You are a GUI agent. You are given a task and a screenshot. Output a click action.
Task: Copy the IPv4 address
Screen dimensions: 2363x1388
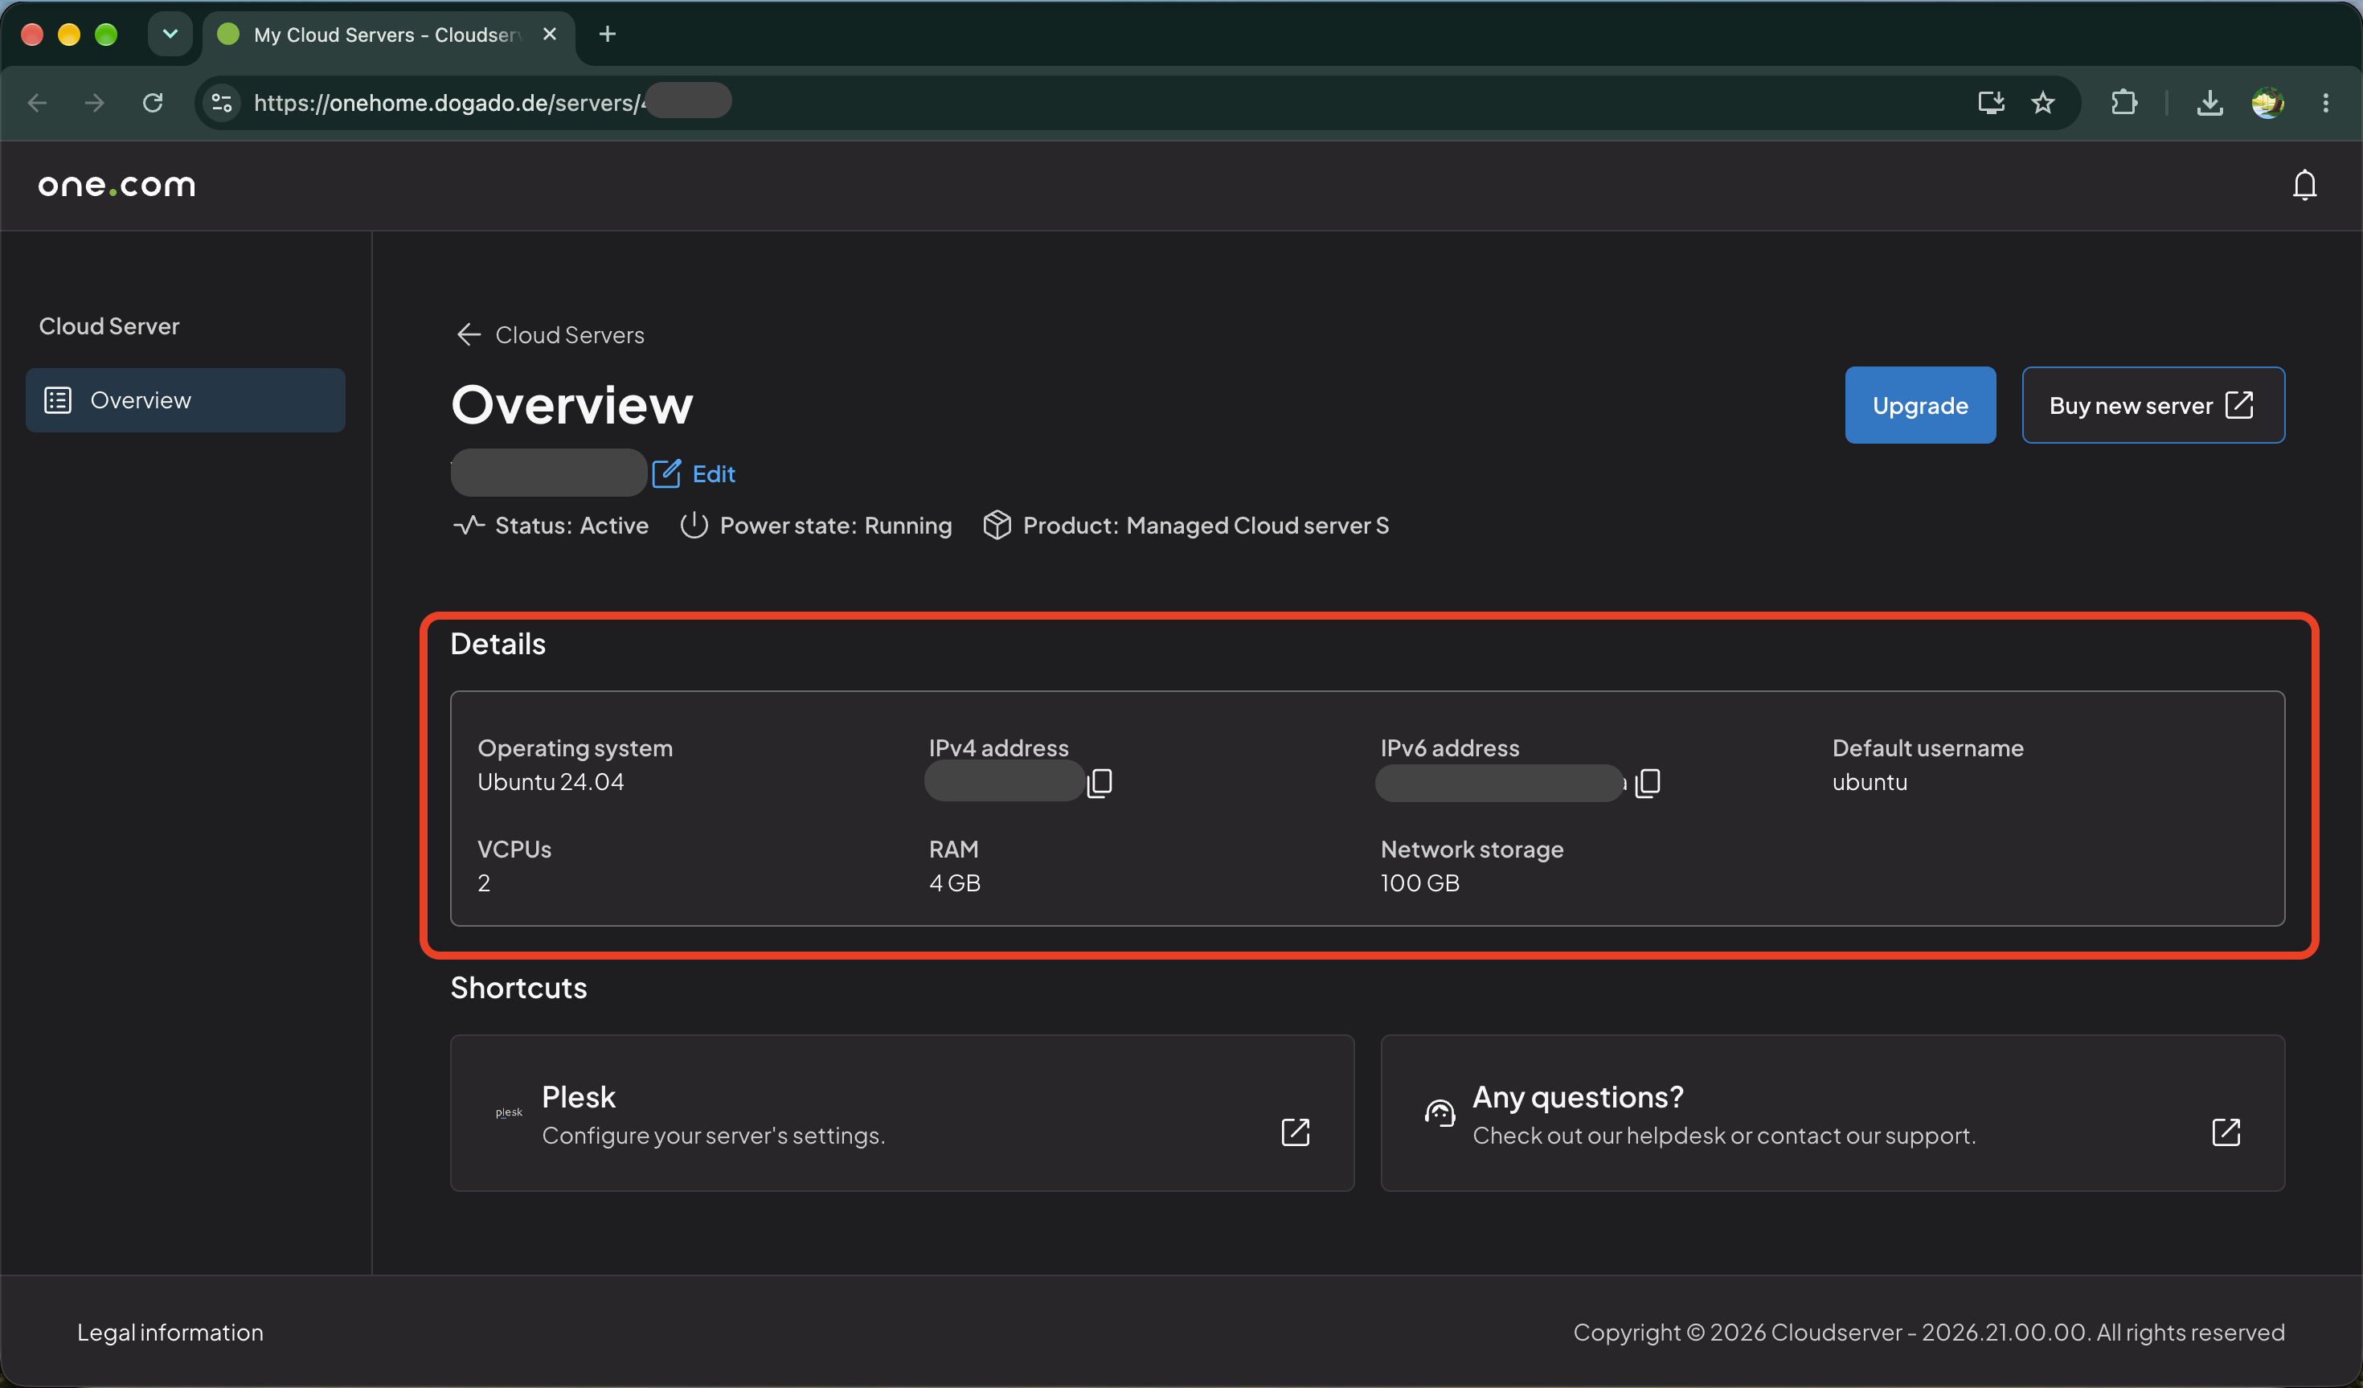click(x=1100, y=781)
